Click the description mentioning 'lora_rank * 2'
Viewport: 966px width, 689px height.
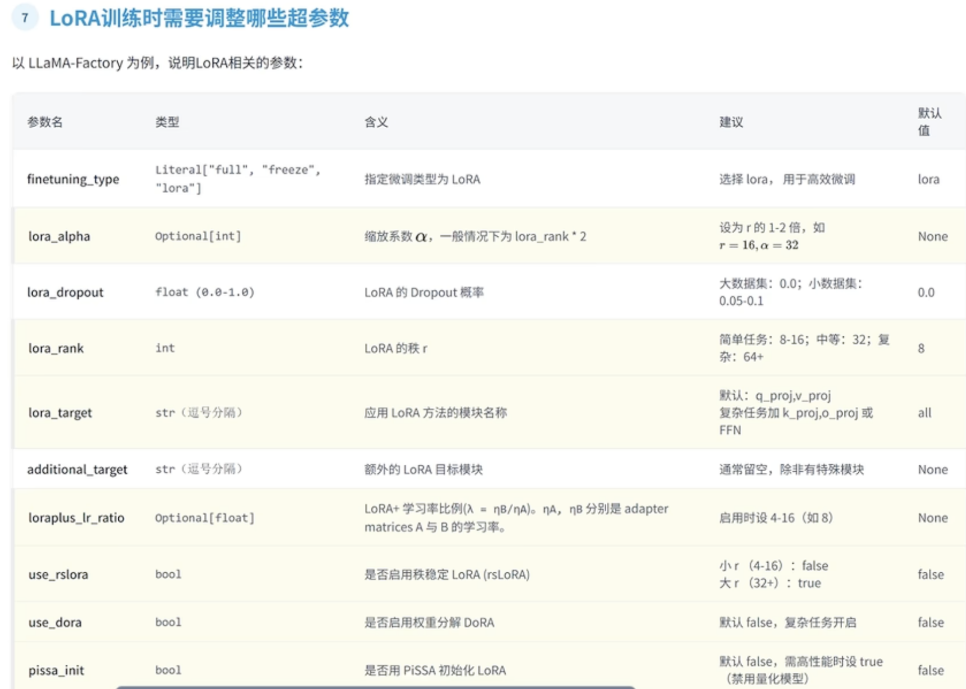click(475, 236)
